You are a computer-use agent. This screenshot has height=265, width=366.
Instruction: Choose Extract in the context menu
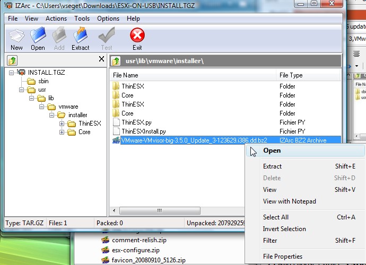(306, 166)
